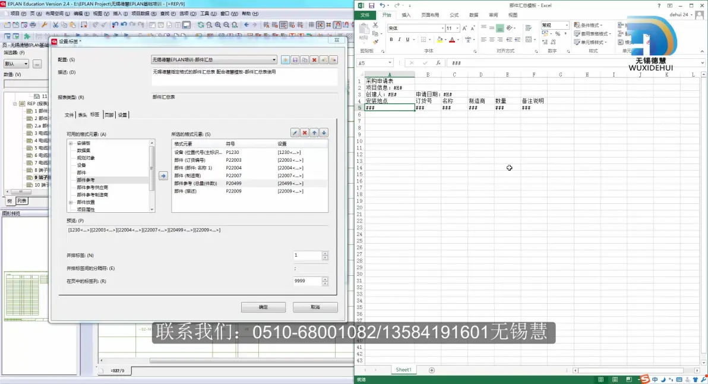Click the print icon in the EPLAN toolbar

pyautogui.click(x=33, y=25)
